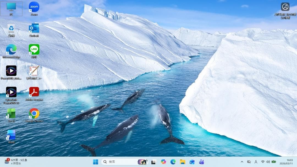Viewport: 297px width, 167px height.
Task: Select the Excel desktop icon
Action: pos(11,113)
